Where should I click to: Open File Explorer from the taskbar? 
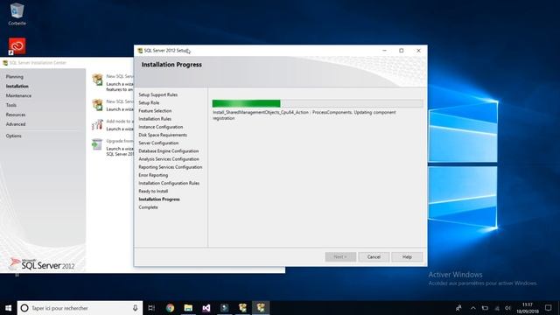(188, 308)
